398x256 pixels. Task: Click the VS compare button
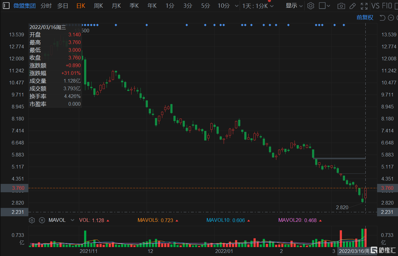376,6
